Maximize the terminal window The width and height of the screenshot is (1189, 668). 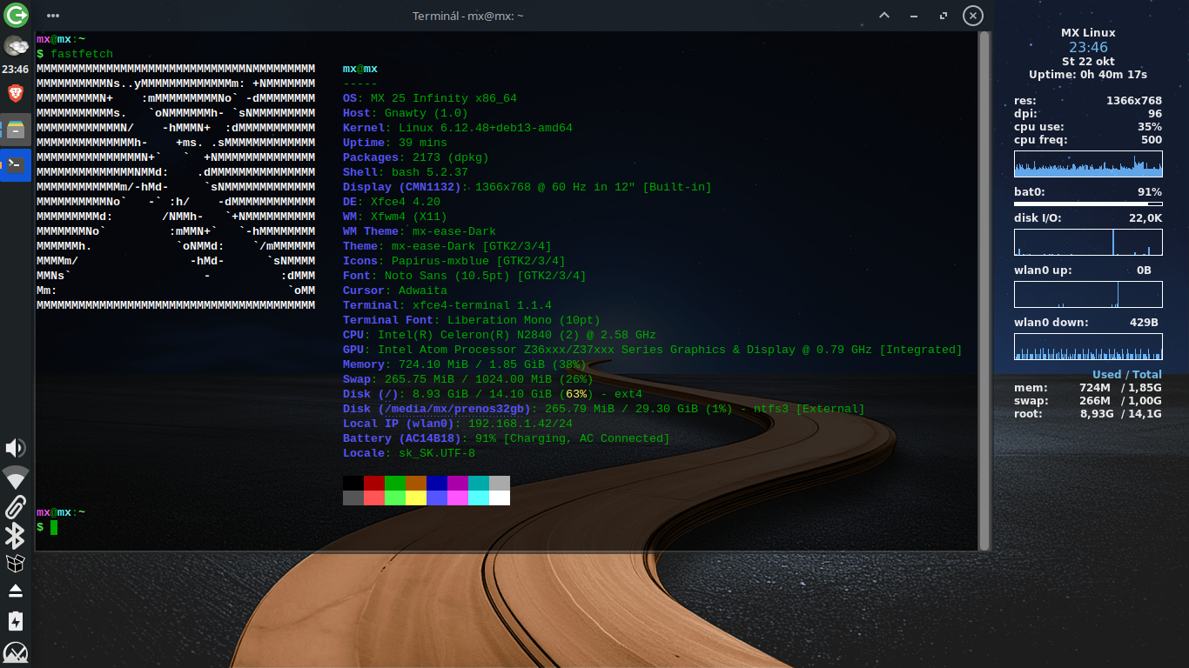[944, 16]
